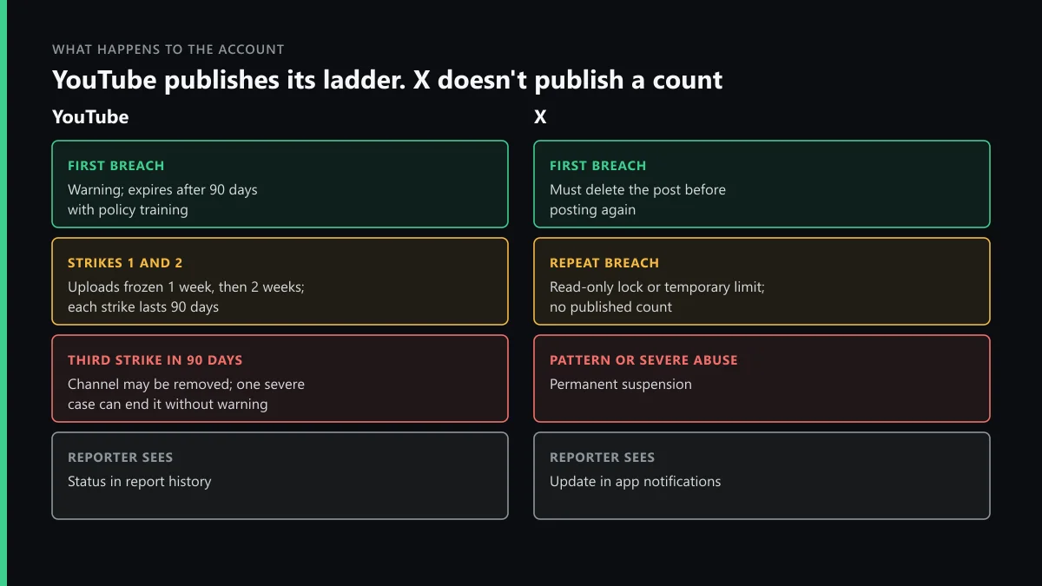The height and width of the screenshot is (586, 1042).
Task: Click 'Status in report history' text
Action: (139, 481)
